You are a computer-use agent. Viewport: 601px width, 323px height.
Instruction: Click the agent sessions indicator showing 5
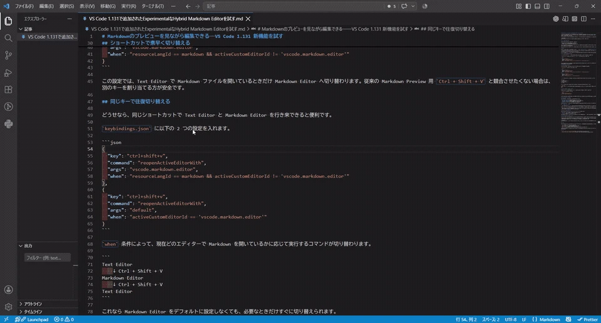[392, 6]
